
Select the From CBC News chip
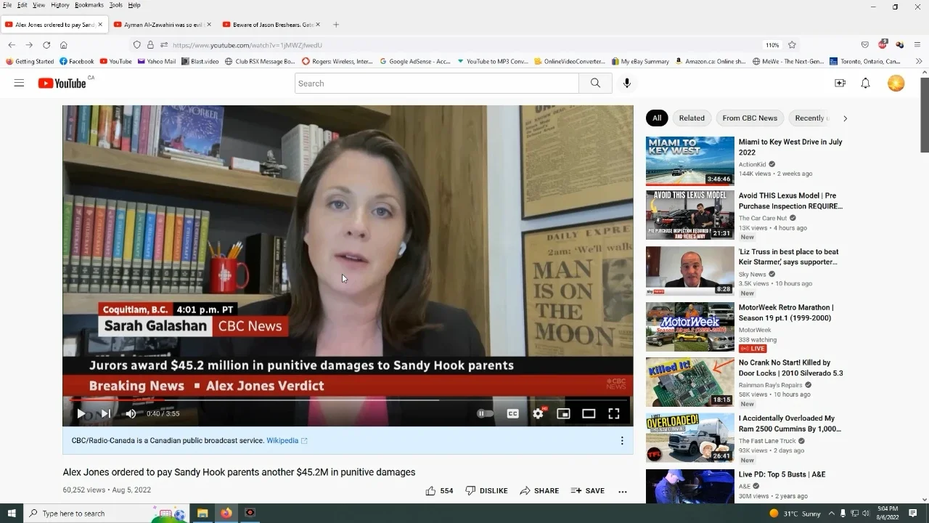point(750,118)
